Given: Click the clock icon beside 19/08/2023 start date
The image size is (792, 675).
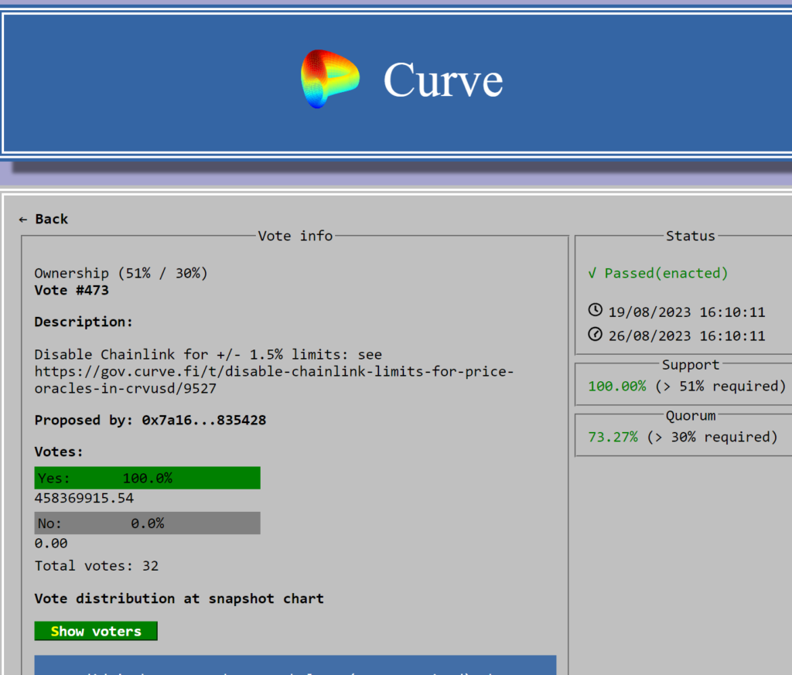Looking at the screenshot, I should [x=595, y=311].
